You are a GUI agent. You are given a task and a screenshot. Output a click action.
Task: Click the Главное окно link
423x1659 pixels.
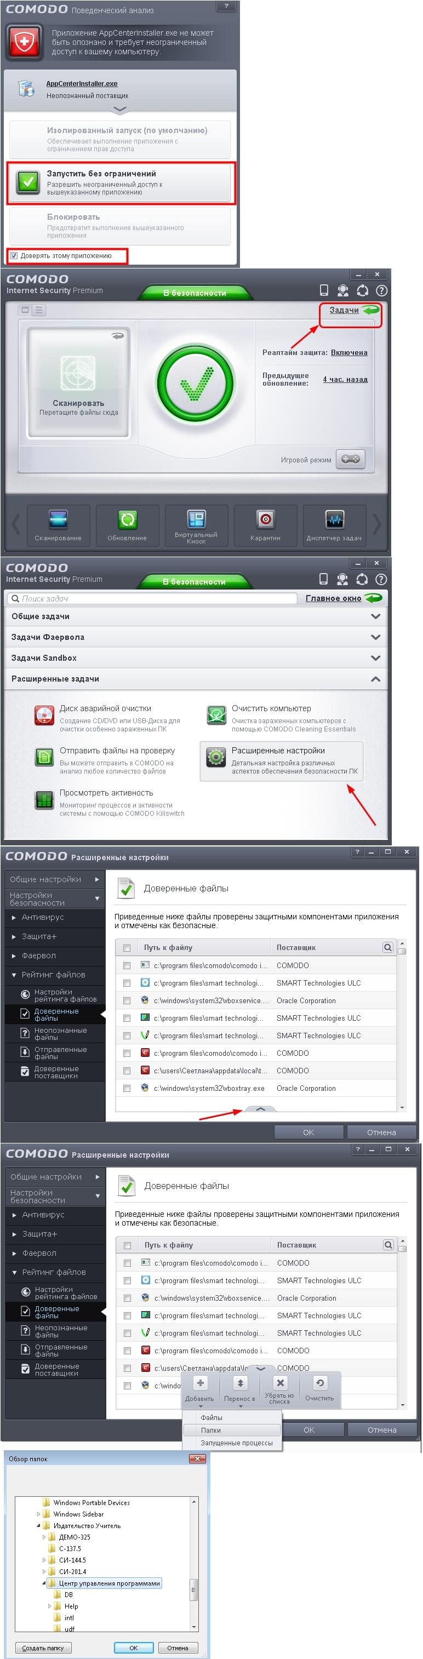coord(334,598)
